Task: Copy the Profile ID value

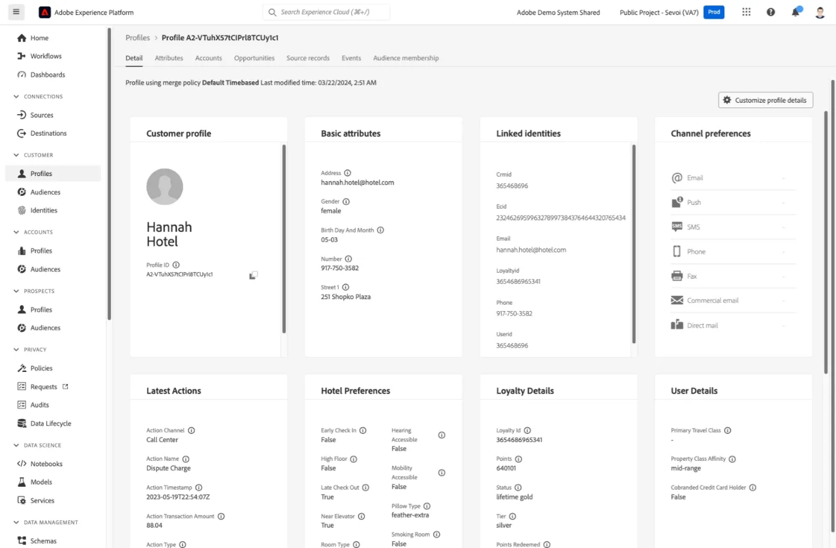Action: 253,275
